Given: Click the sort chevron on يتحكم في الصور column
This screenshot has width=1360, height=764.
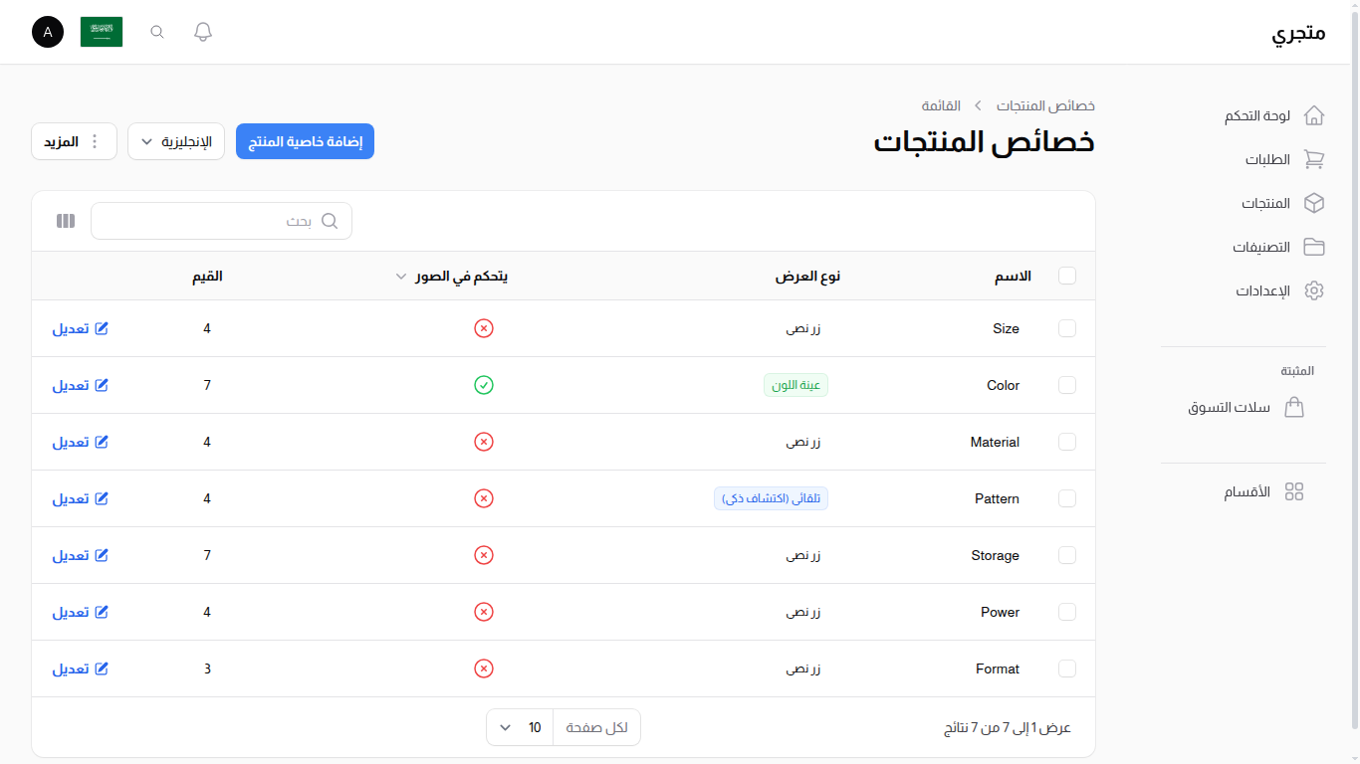Looking at the screenshot, I should [401, 276].
